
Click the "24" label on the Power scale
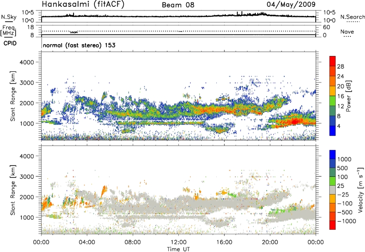point(340,76)
